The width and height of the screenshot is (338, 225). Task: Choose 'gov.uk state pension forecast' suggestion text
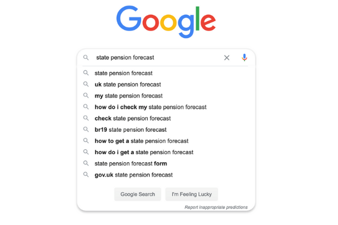[x=134, y=175]
